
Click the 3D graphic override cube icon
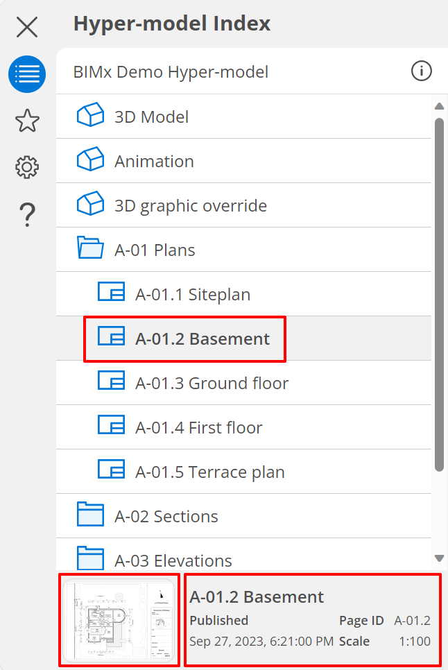pos(90,205)
